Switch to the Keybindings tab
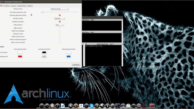The height and width of the screenshot is (109, 194). click(x=22, y=6)
